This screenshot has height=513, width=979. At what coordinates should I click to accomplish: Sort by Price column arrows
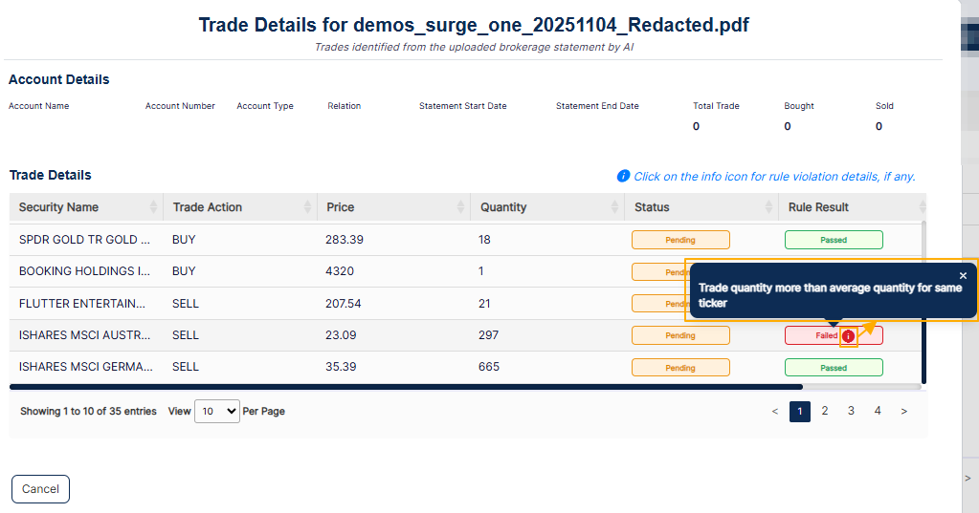[460, 207]
